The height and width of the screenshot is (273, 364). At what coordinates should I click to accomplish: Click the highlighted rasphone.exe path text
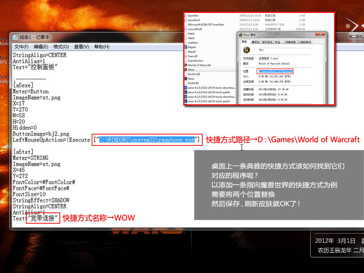click(147, 140)
